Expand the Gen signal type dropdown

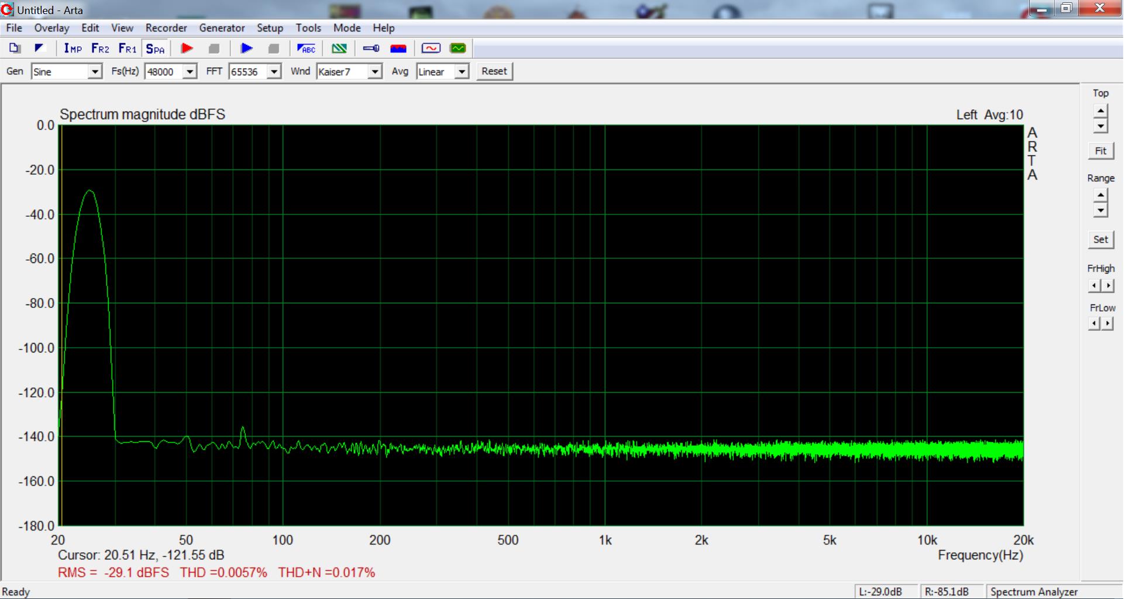pos(95,72)
